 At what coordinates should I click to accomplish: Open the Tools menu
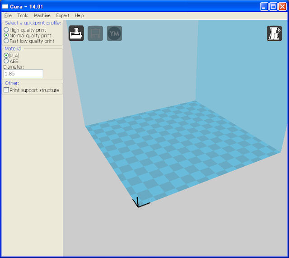pos(23,15)
